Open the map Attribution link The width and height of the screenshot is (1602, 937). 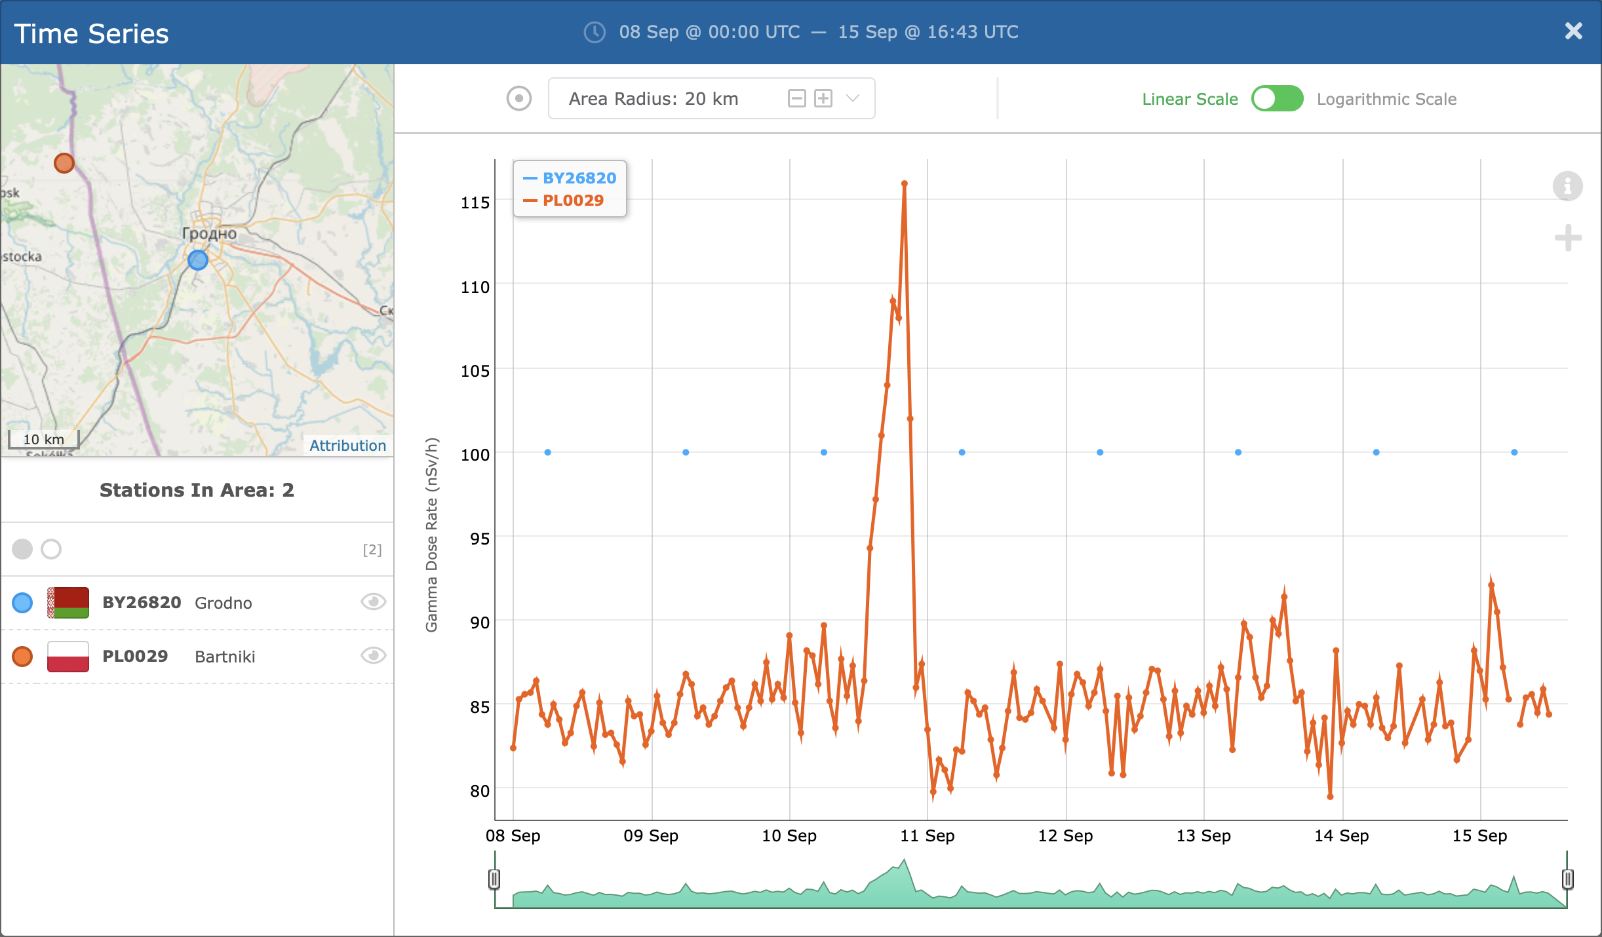click(x=347, y=446)
